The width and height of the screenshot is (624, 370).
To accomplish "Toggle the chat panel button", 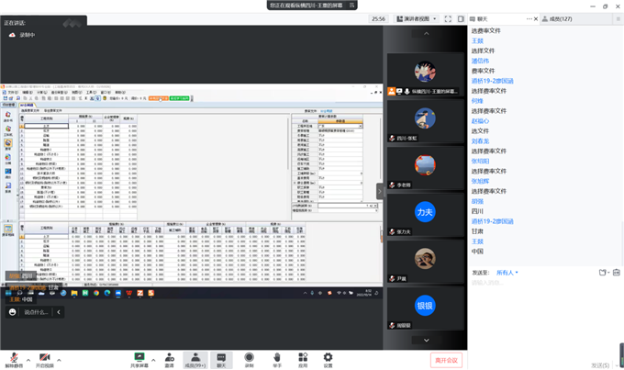I will (x=220, y=358).
